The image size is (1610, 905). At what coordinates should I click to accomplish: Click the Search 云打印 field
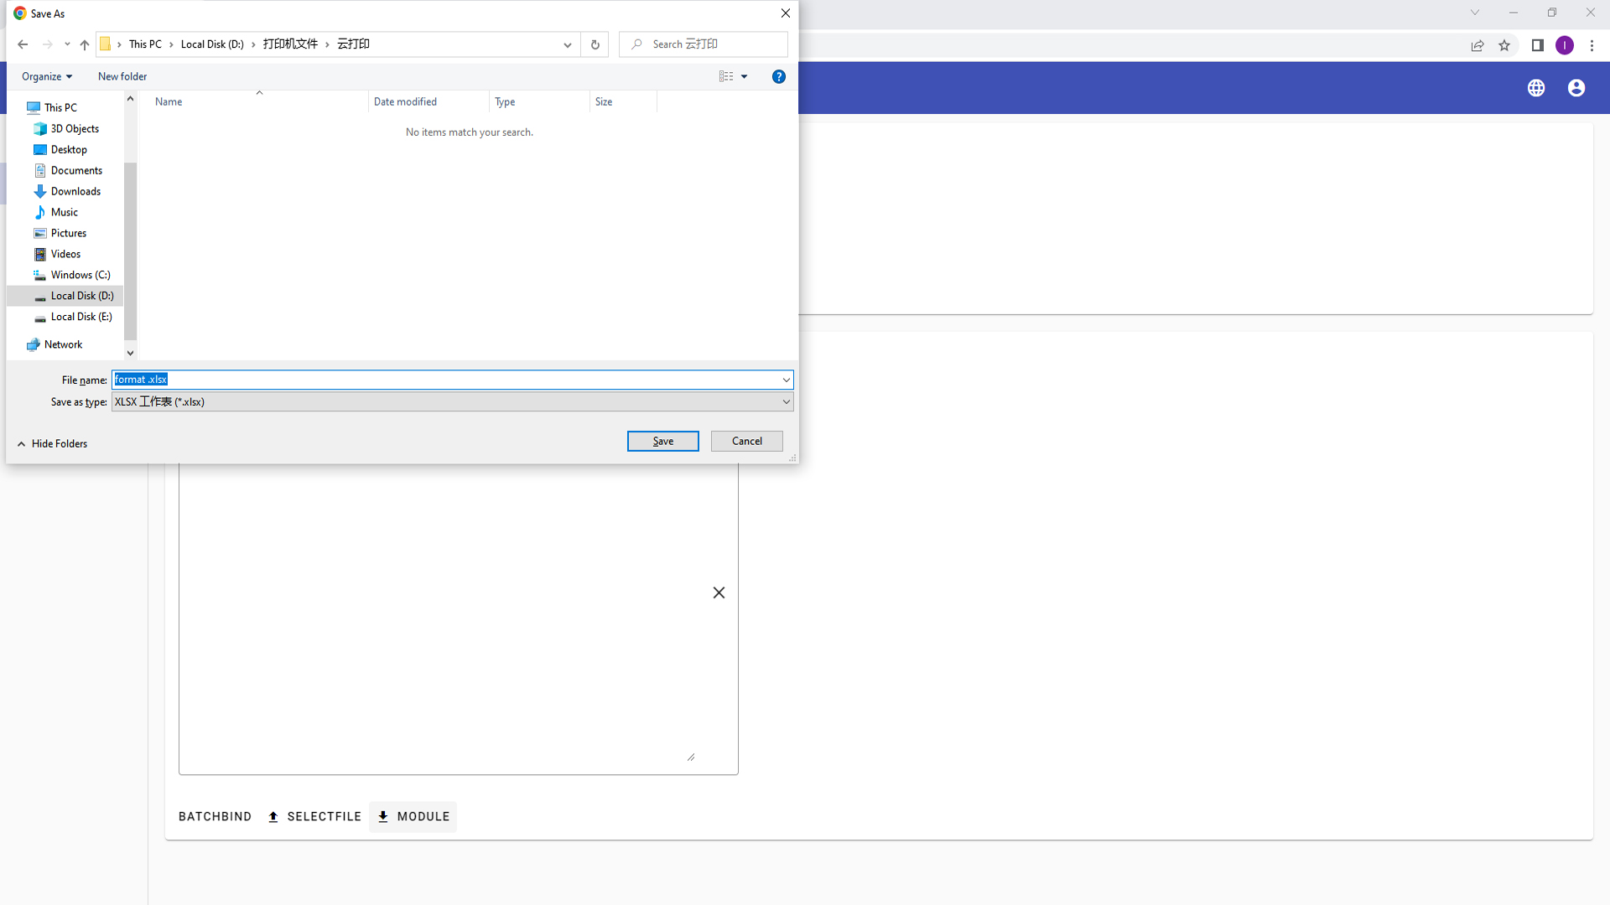713,44
